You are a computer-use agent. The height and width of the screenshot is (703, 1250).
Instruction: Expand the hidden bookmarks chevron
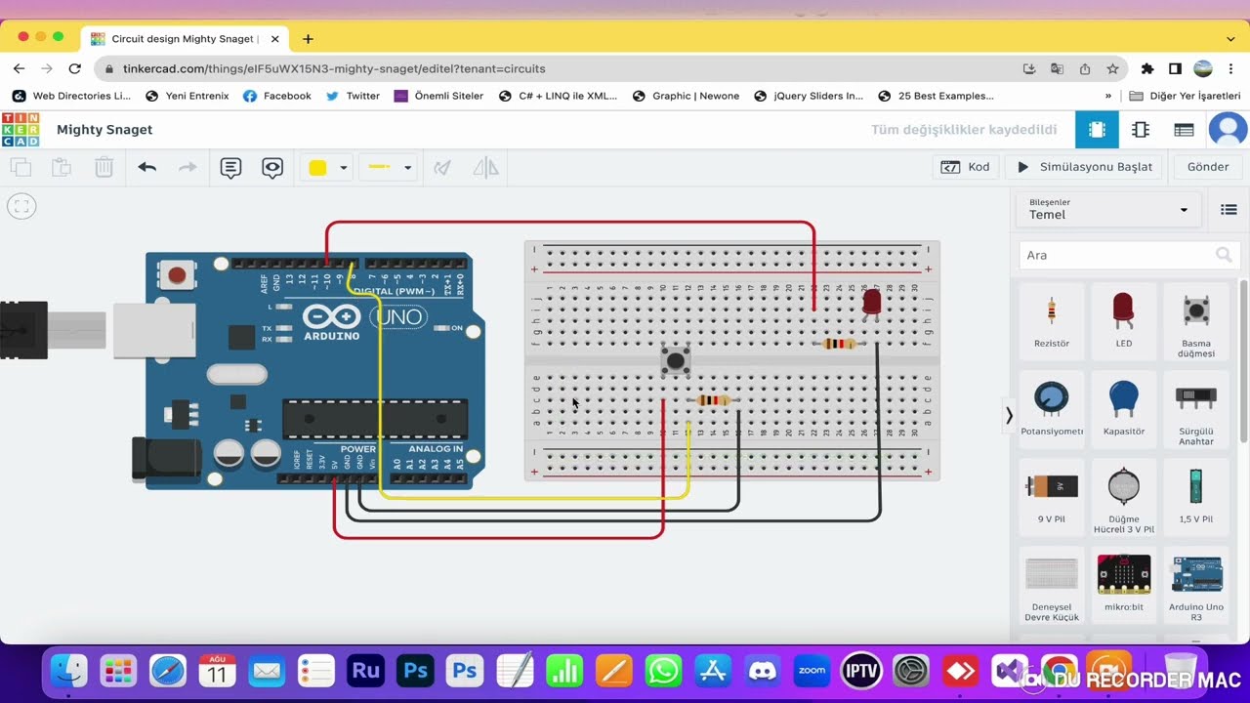[1107, 96]
